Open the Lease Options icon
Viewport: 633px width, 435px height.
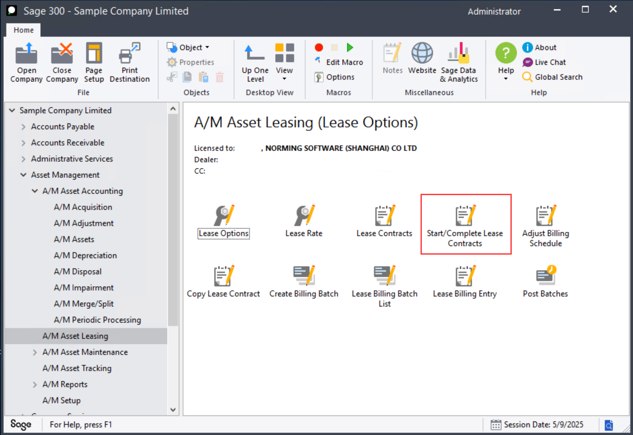click(x=224, y=216)
